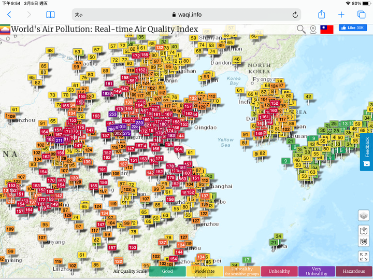Viewport: 373px width, 280px height.
Task: Click the WAQI logo icon
Action: [5, 29]
